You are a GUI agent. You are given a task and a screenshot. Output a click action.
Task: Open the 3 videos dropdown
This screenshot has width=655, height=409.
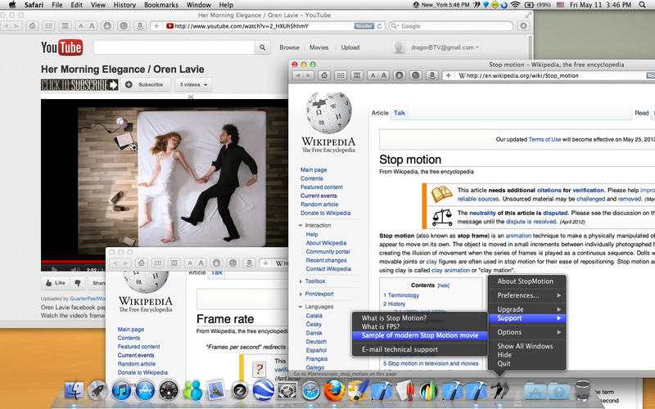194,84
